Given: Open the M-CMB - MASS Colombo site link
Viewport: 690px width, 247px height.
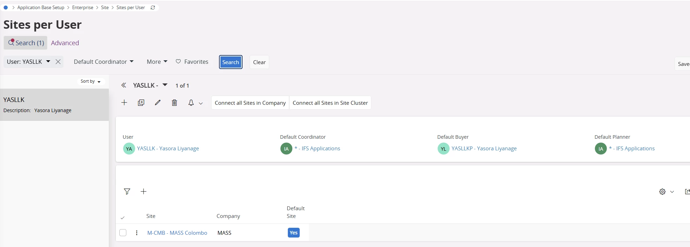Looking at the screenshot, I should pyautogui.click(x=177, y=233).
